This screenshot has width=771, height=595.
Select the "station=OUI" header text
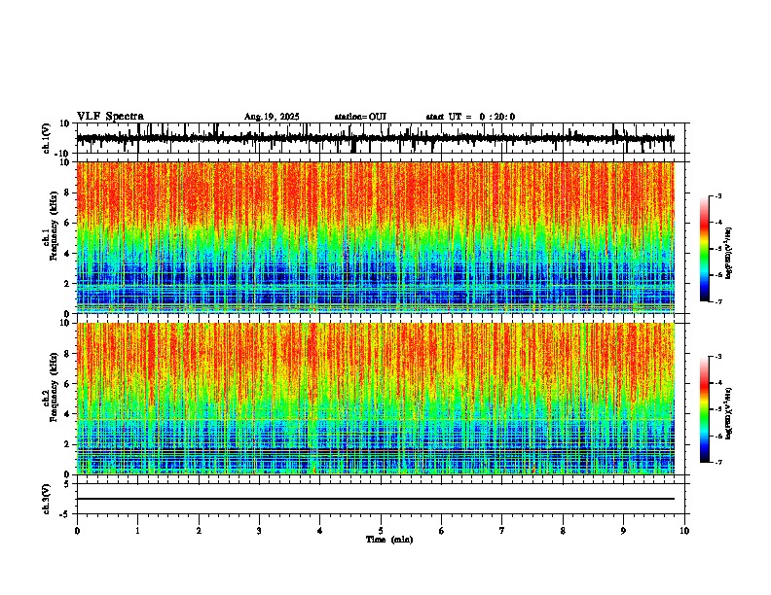point(360,117)
